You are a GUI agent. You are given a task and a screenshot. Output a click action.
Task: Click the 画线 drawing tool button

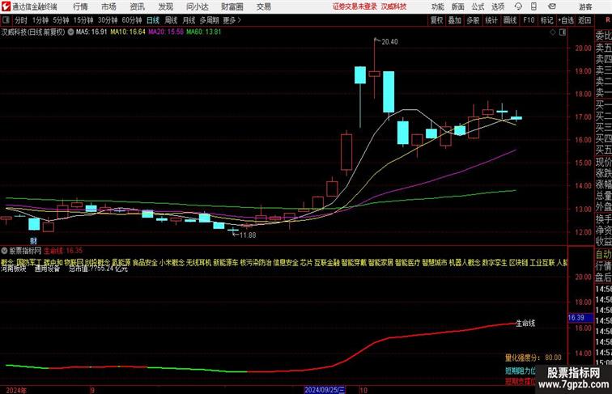coord(510,20)
